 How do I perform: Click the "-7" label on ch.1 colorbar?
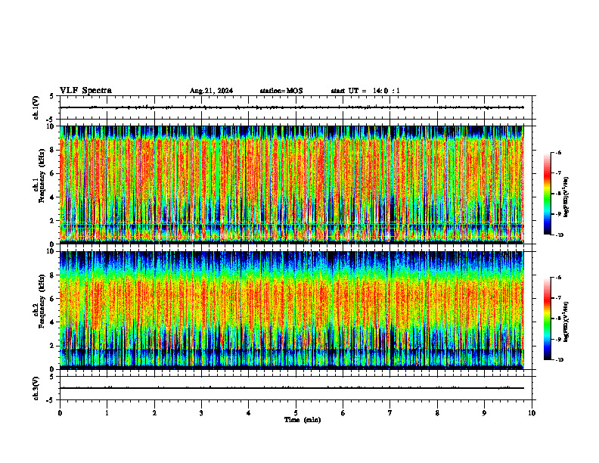[558, 173]
